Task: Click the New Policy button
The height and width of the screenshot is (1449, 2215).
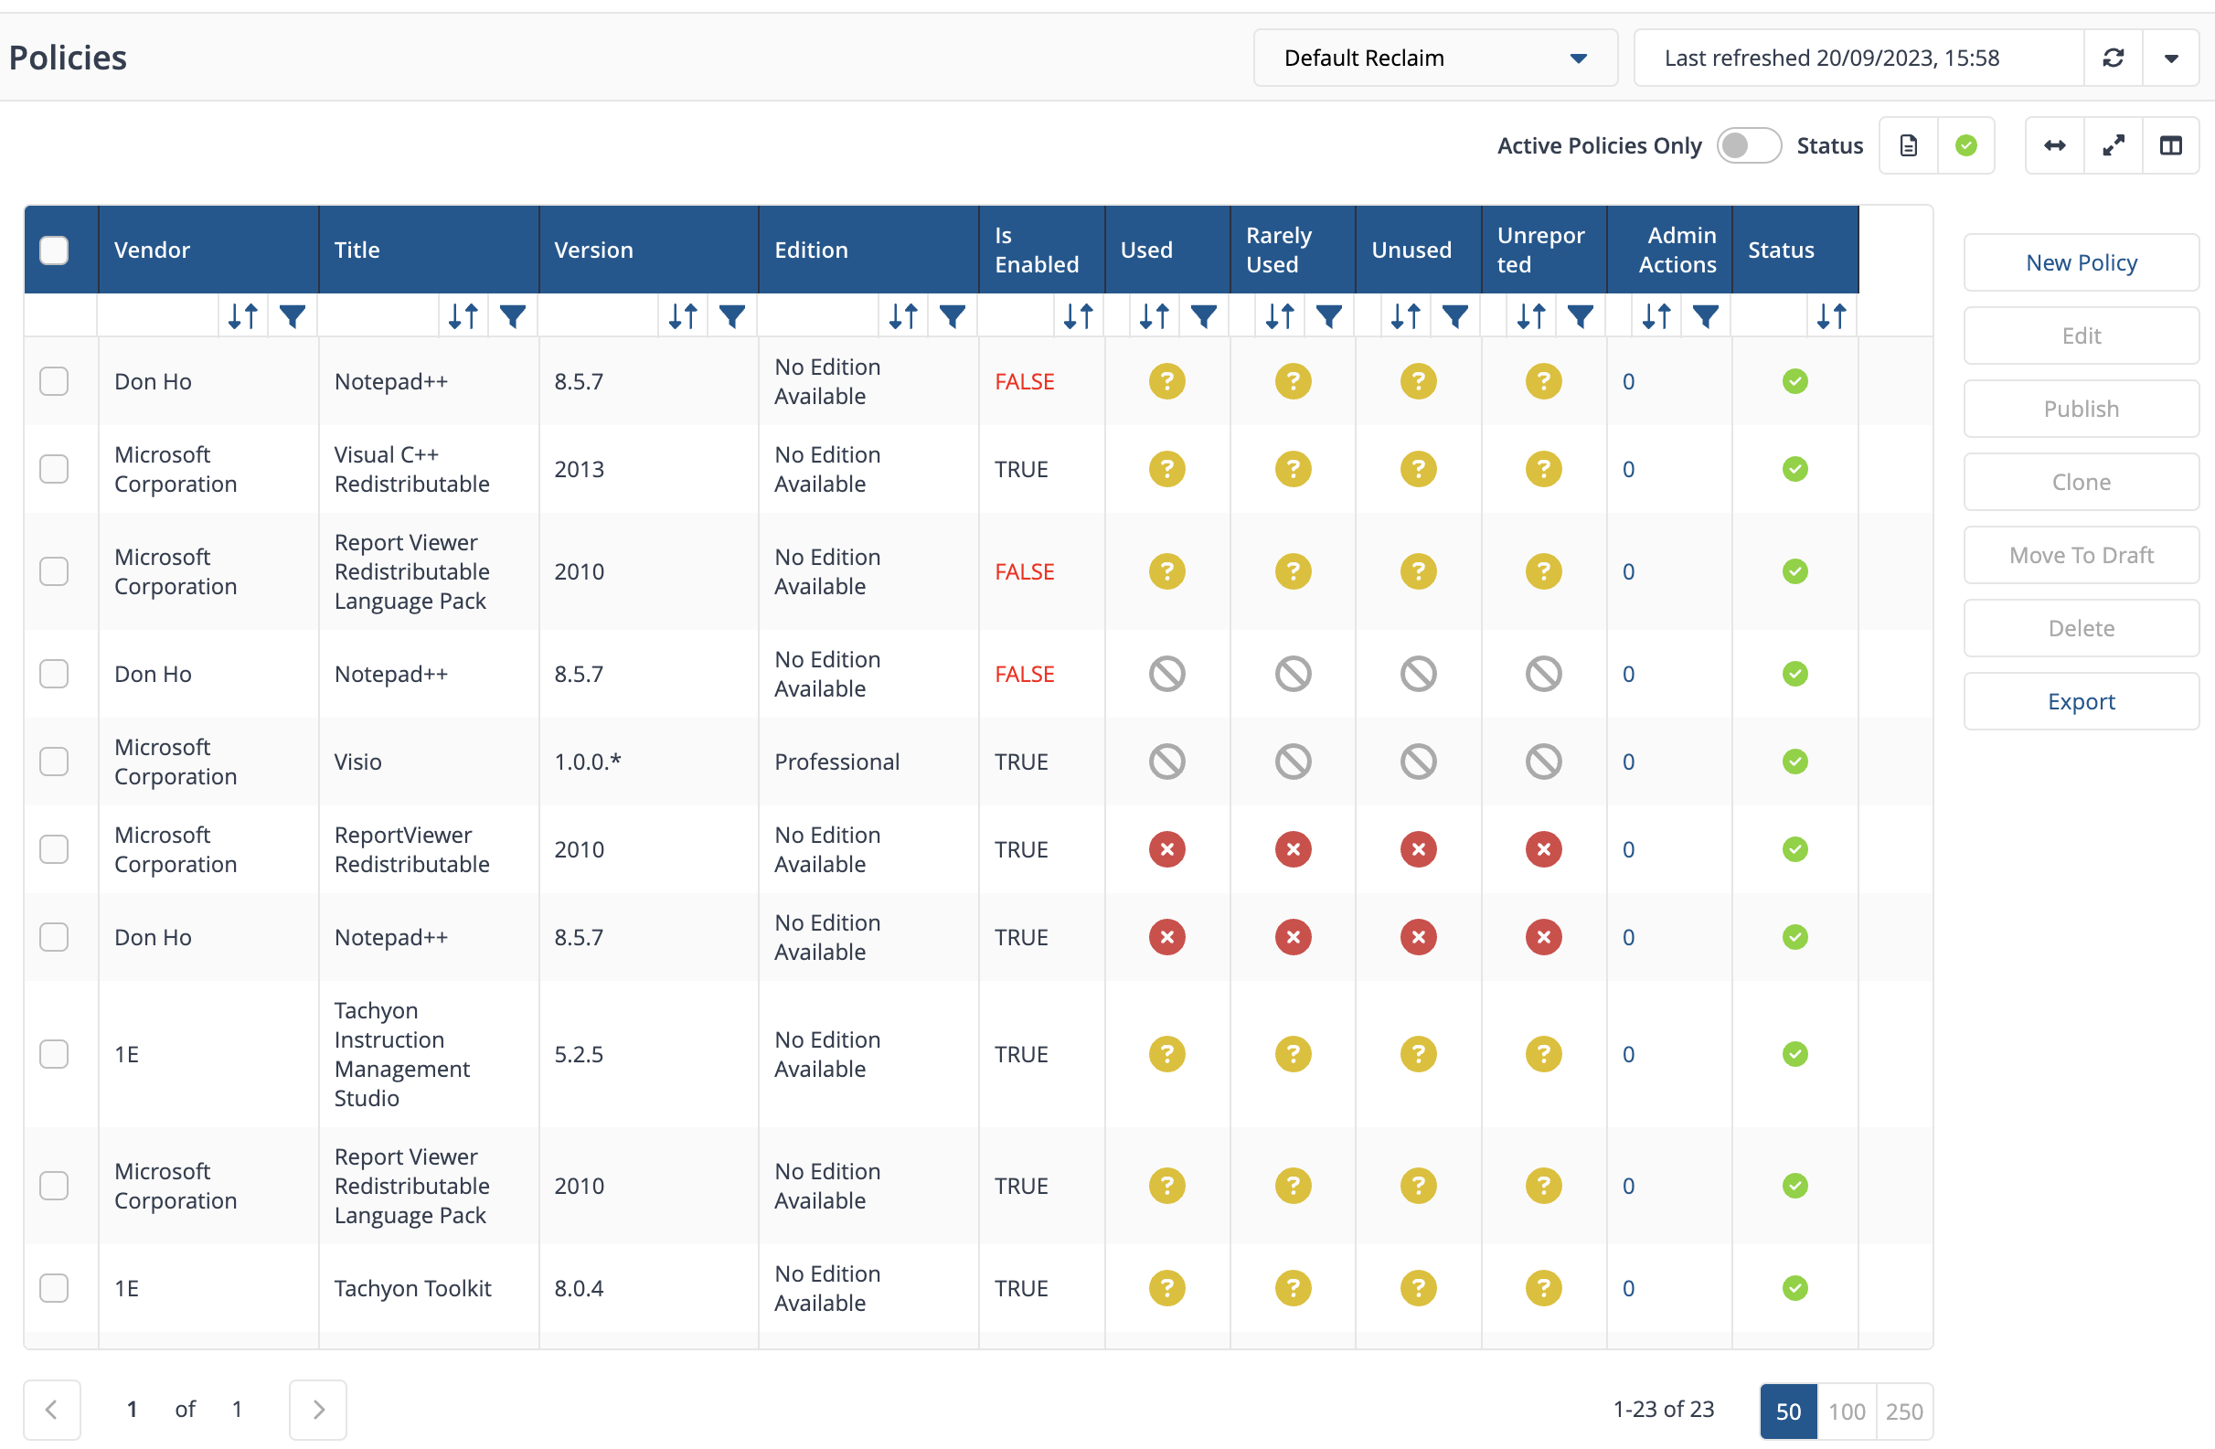Action: point(2081,261)
